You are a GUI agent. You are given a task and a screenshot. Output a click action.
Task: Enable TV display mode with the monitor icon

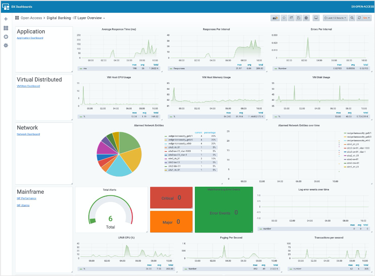click(x=316, y=18)
